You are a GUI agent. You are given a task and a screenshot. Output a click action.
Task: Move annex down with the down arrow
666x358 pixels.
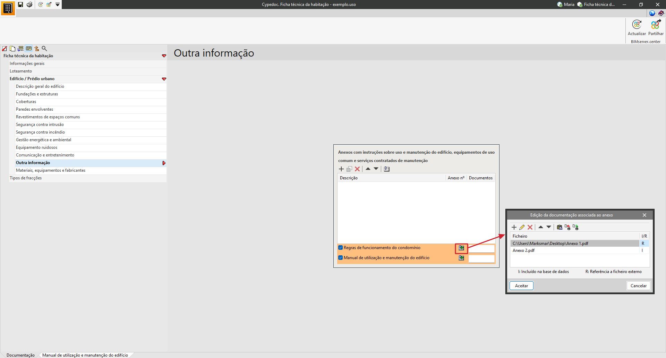(x=376, y=169)
